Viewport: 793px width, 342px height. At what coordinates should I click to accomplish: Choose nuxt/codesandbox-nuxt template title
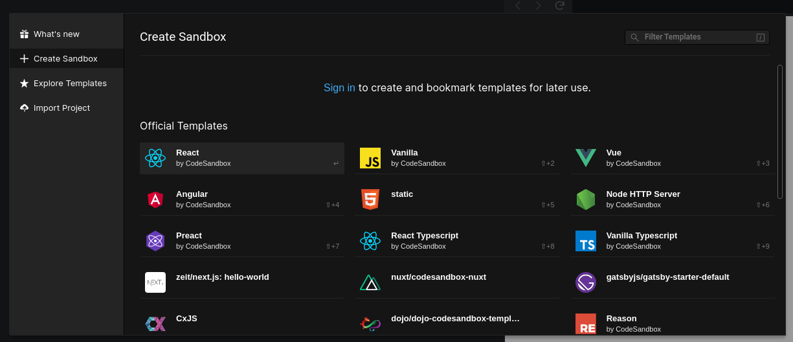(439, 277)
